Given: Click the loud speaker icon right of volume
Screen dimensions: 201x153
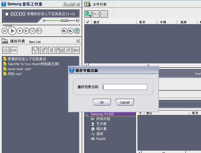Looking at the screenshot, I should tap(78, 21).
